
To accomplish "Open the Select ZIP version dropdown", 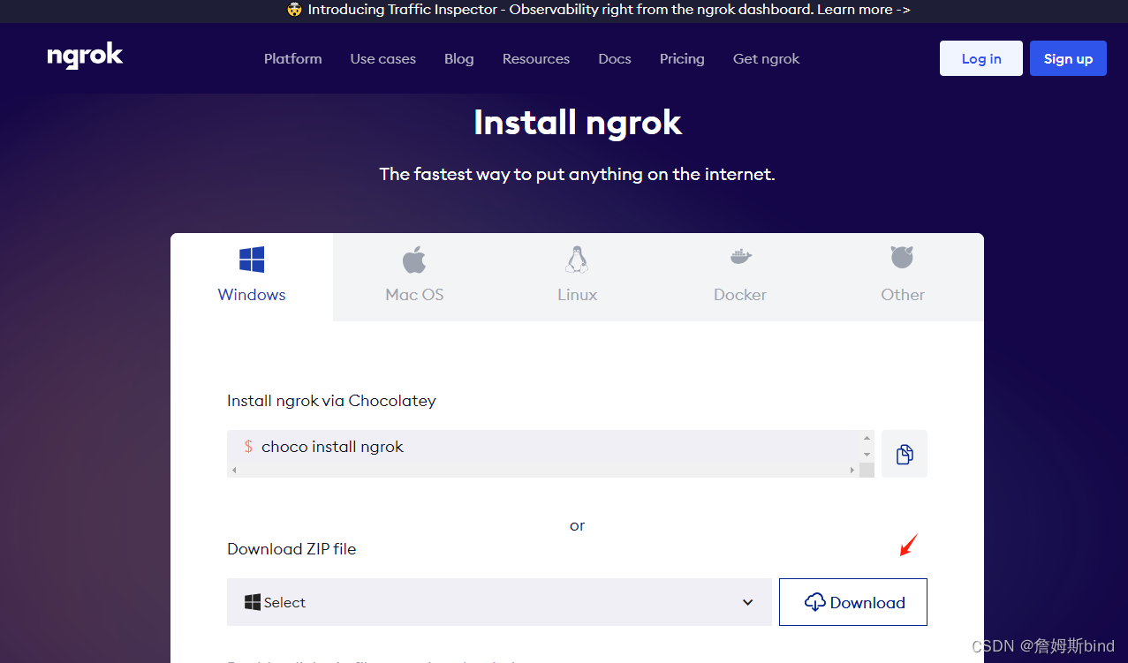I will click(499, 602).
